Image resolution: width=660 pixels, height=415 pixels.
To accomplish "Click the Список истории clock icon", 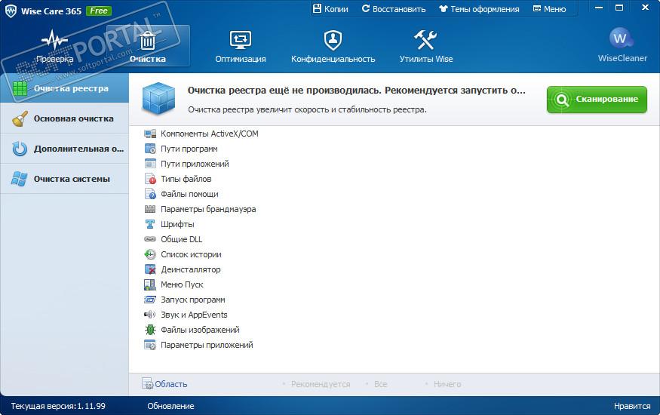I will 150,254.
